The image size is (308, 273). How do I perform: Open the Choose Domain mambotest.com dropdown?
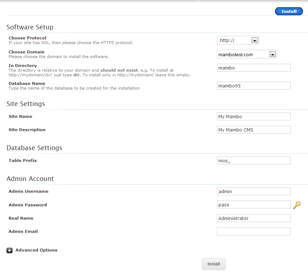point(247,54)
